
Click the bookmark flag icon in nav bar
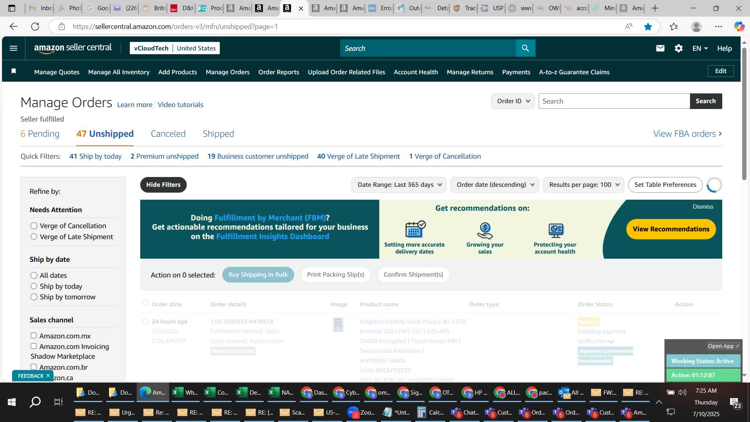pos(14,71)
